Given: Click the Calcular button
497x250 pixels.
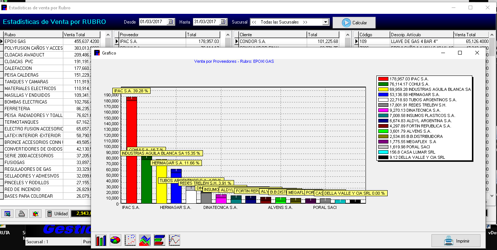Looking at the screenshot, I should coord(354,22).
